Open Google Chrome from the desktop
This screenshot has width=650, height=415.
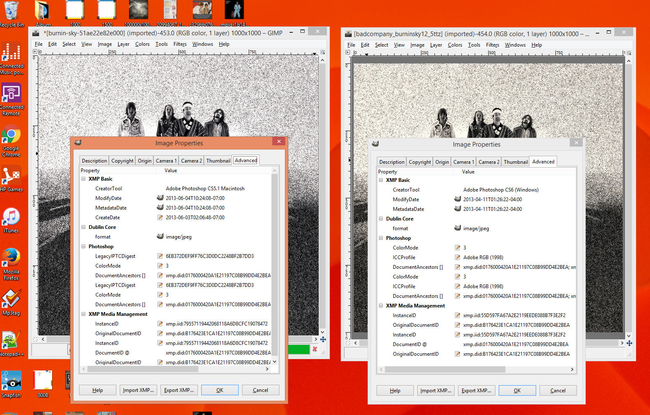11,141
